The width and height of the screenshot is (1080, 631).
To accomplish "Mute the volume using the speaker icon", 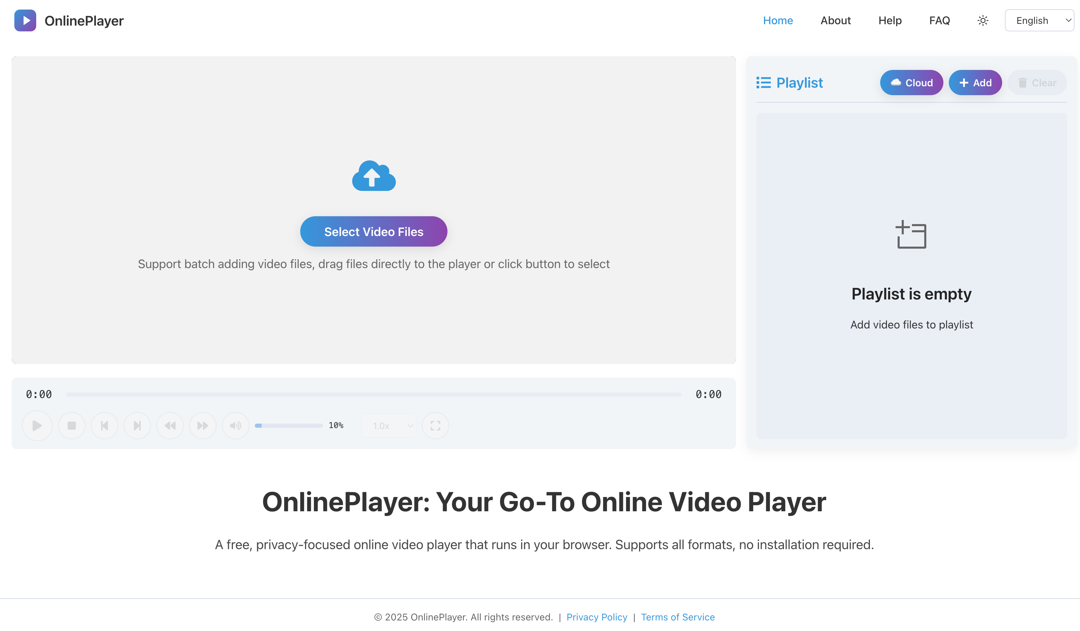I will 235,425.
